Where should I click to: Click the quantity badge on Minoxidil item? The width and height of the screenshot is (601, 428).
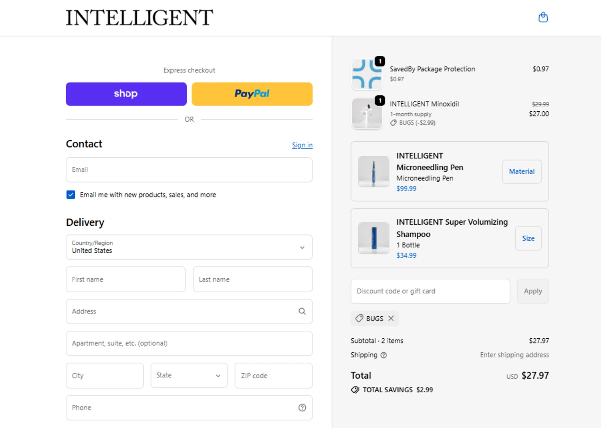click(x=380, y=100)
